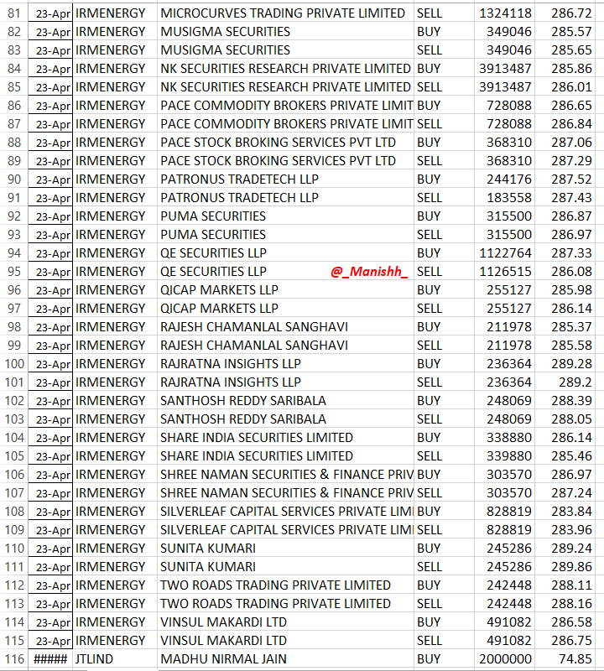Click SHREE NAMAN SECURITIES cell in row 106
This screenshot has width=604, height=671.
tap(285, 474)
